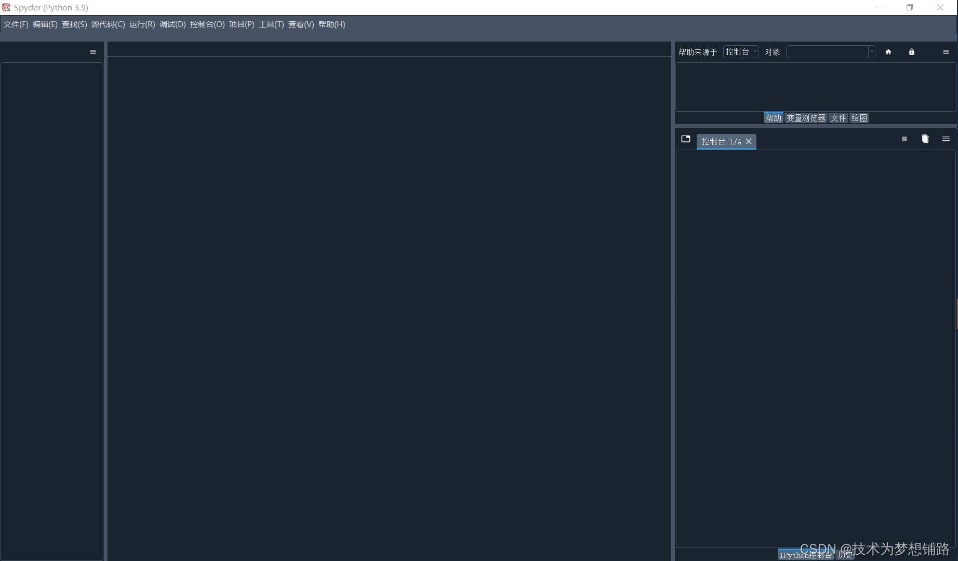Open the 调试(D) menu
The height and width of the screenshot is (561, 958).
[172, 24]
